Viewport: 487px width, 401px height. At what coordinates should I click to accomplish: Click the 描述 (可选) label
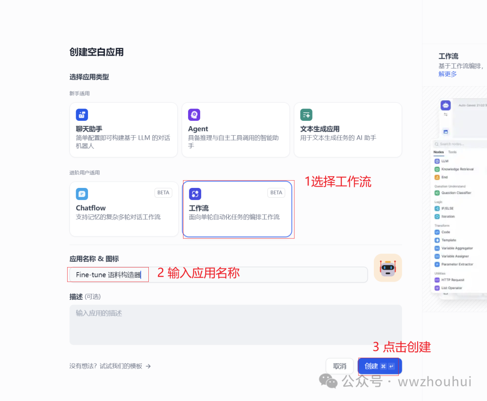point(85,297)
